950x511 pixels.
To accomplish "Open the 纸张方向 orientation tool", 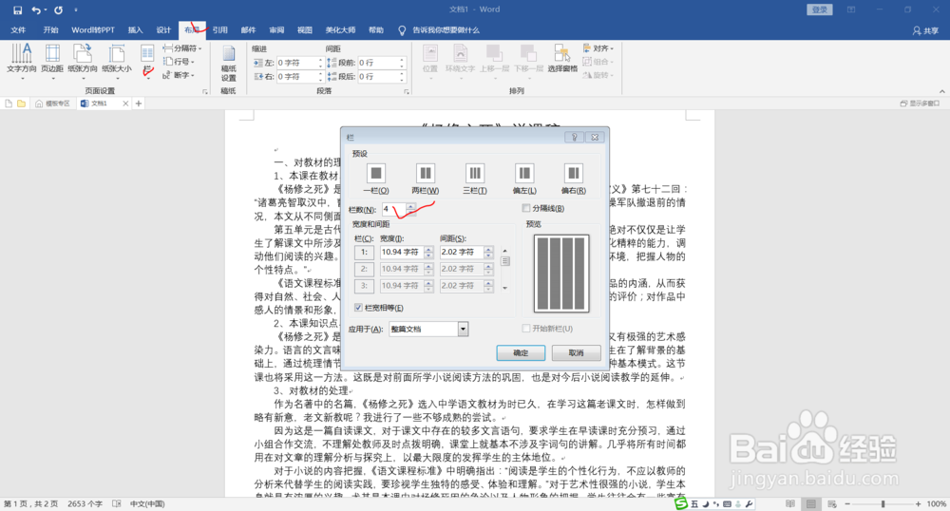I will pos(83,62).
